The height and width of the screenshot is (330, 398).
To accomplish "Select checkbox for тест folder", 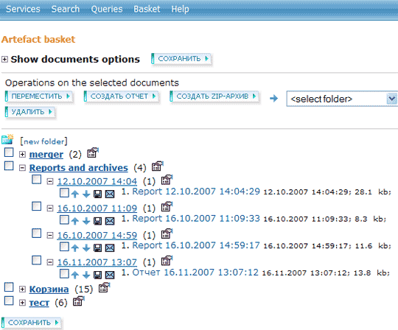I will tap(9, 301).
